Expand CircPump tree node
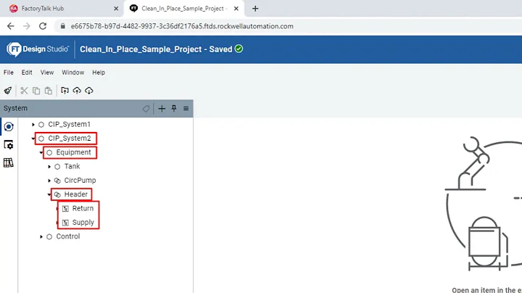Image resolution: width=522 pixels, height=293 pixels. click(49, 181)
